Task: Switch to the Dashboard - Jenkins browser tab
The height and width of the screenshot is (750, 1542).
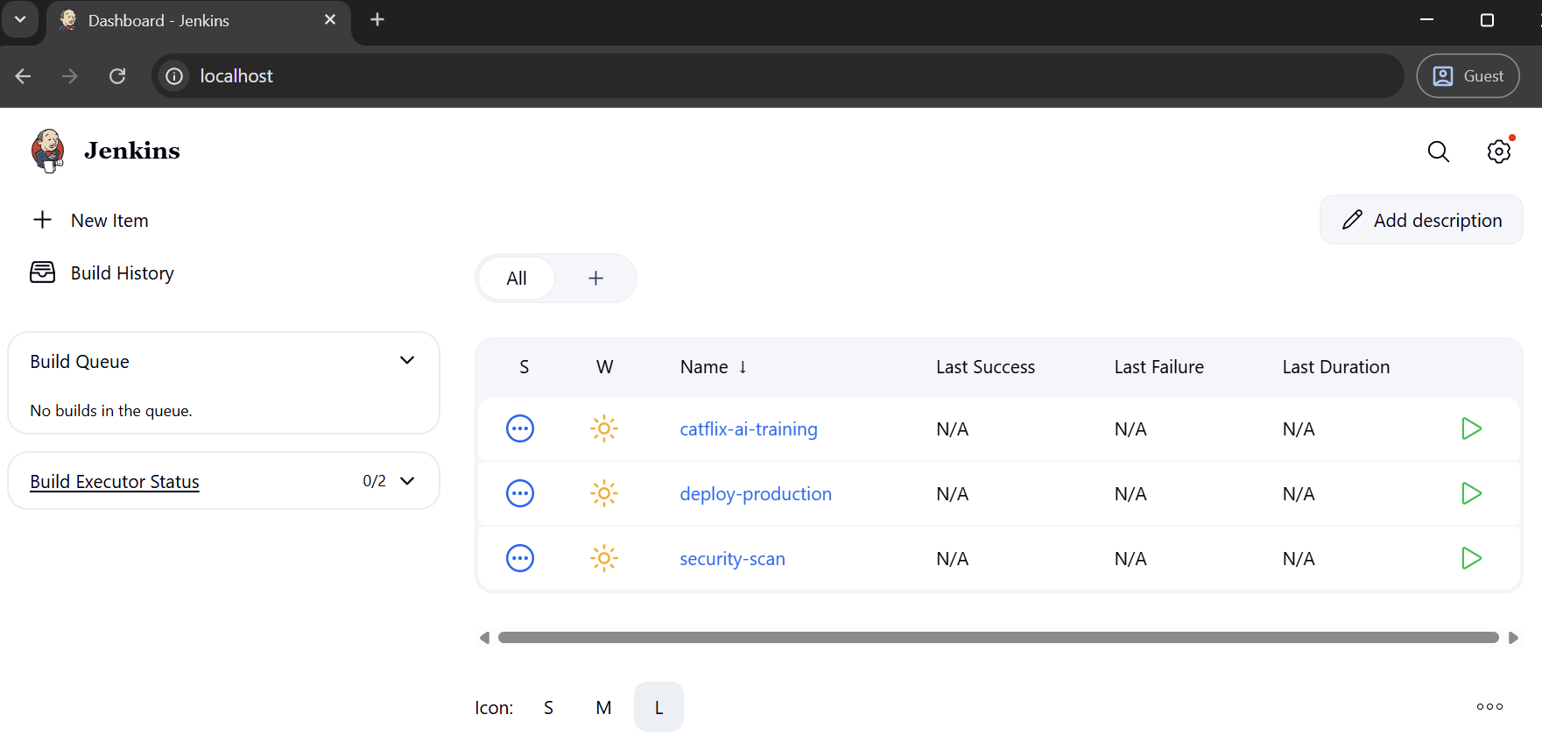Action: (x=198, y=20)
